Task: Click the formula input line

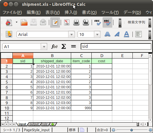Action: click(116, 46)
